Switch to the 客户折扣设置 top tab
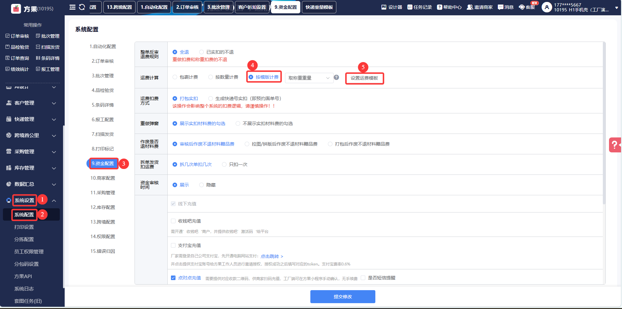The height and width of the screenshot is (309, 622). (252, 7)
